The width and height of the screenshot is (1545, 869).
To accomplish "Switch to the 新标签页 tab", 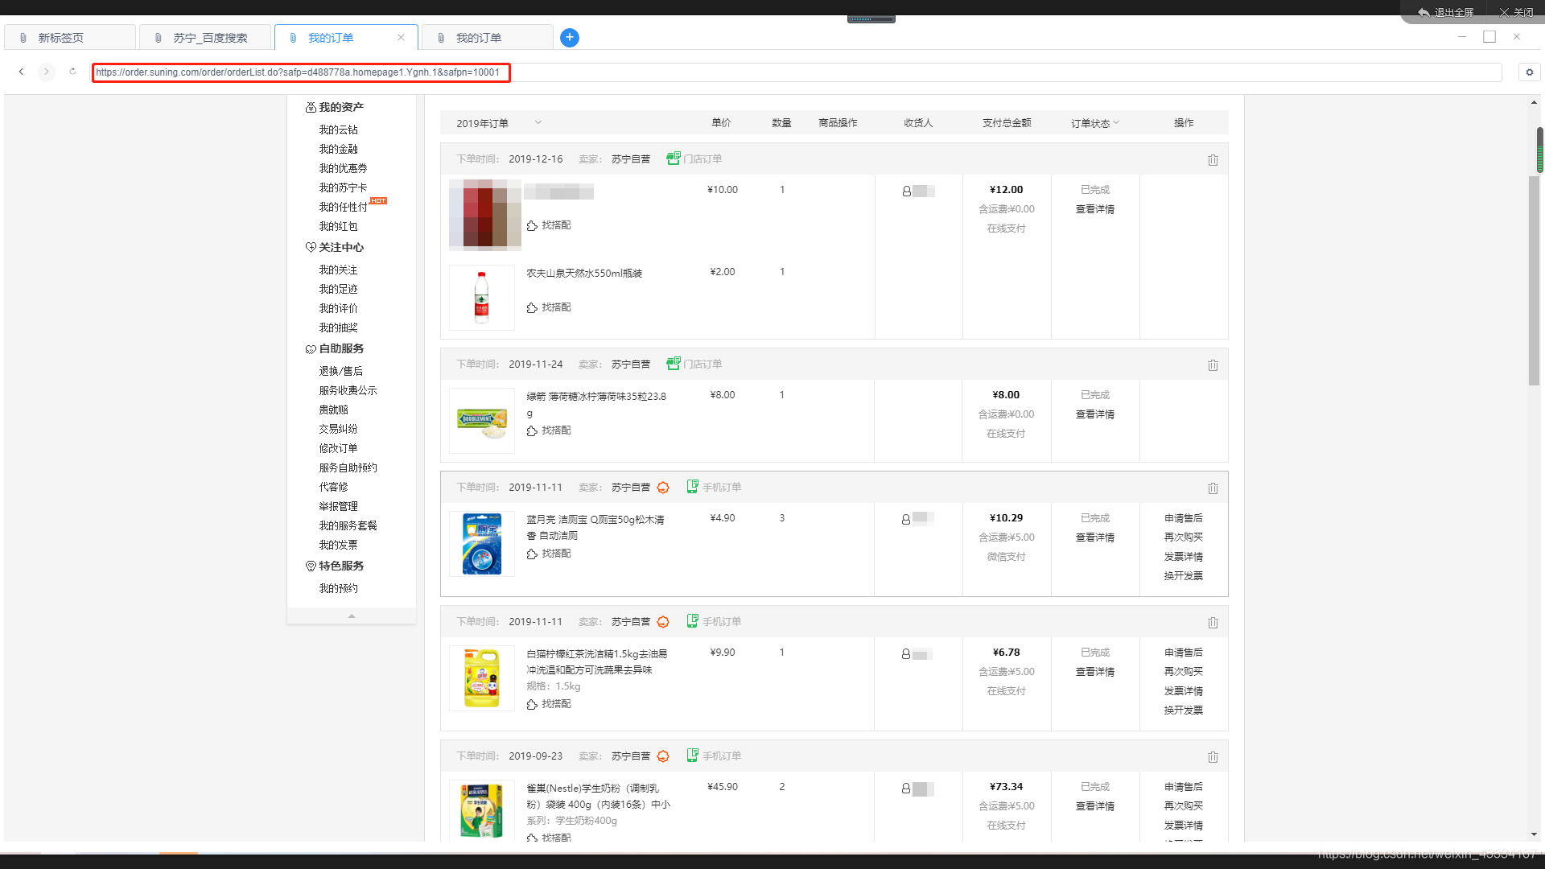I will click(x=61, y=38).
